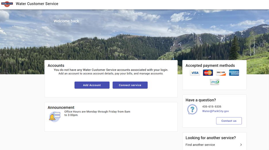The image size is (269, 150).
Task: Click the Connect service button
Action: pyautogui.click(x=130, y=85)
